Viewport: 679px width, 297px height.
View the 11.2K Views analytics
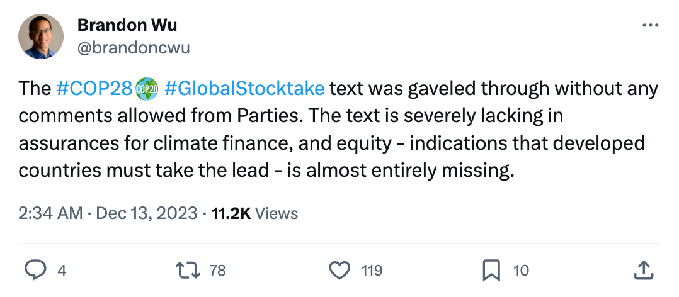pyautogui.click(x=254, y=213)
